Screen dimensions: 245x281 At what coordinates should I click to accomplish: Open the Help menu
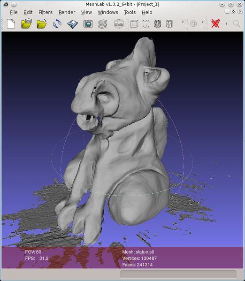tap(147, 12)
